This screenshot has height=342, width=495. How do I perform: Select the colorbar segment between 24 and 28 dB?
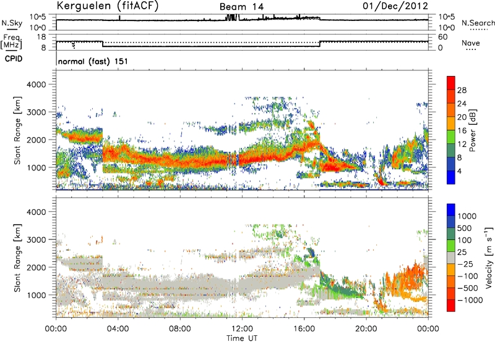451,97
